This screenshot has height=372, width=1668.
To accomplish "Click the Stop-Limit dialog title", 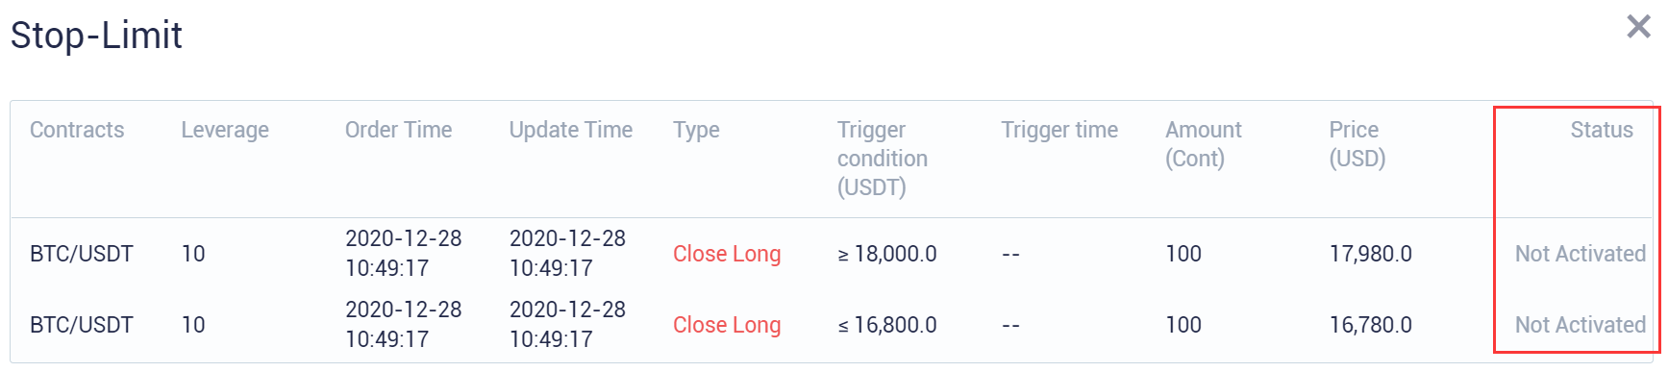I will pos(96,36).
